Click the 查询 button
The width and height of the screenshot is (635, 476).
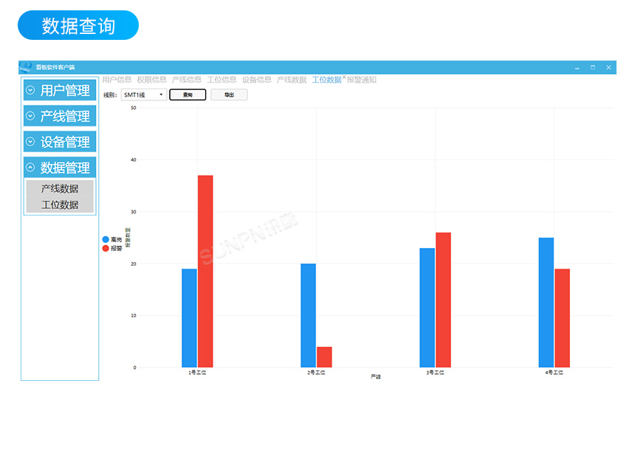[188, 95]
